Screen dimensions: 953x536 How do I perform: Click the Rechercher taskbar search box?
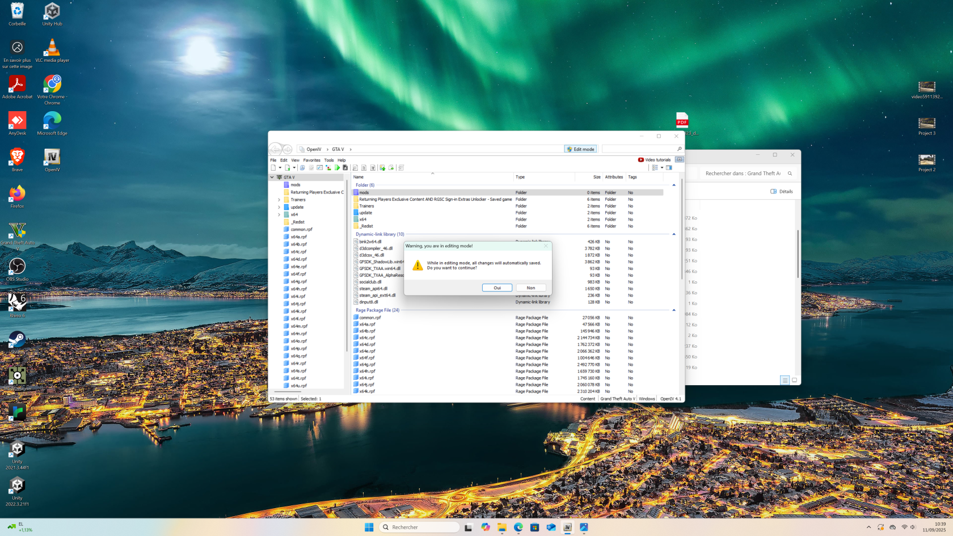pos(419,527)
